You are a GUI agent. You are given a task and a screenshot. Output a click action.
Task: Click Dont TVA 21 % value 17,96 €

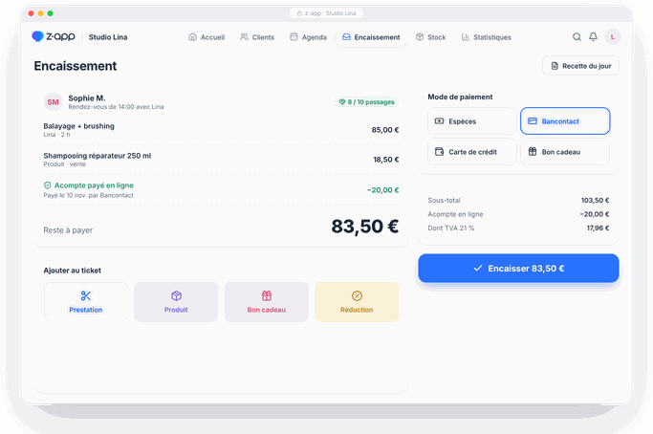[599, 228]
